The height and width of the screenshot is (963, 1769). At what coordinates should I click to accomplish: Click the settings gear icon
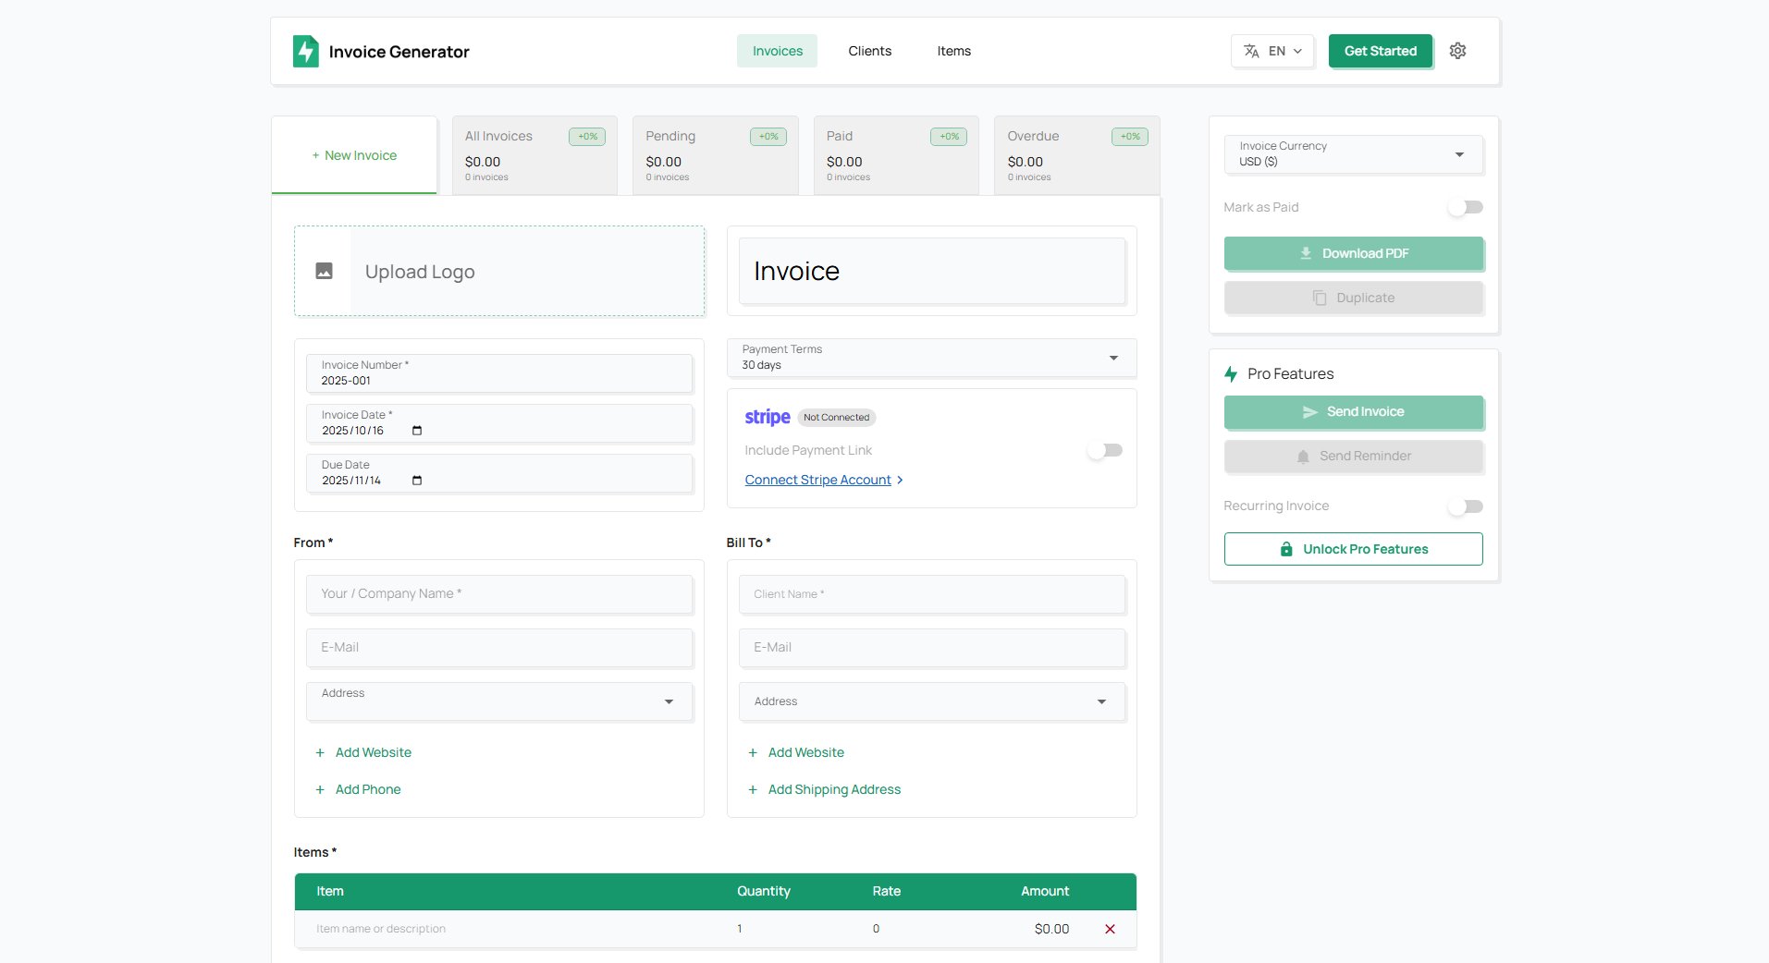tap(1457, 51)
